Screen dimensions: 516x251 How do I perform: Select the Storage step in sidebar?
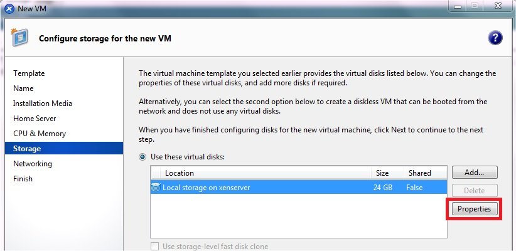(x=27, y=149)
